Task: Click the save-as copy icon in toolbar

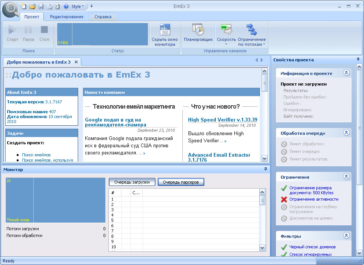Action: pos(49,6)
